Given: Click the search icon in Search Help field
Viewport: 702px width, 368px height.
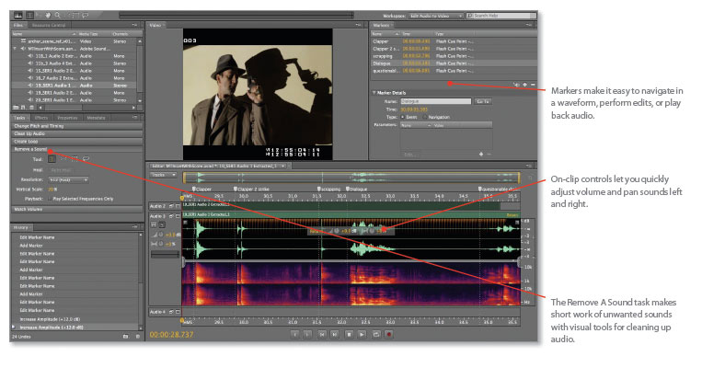Looking at the screenshot, I should [x=470, y=16].
